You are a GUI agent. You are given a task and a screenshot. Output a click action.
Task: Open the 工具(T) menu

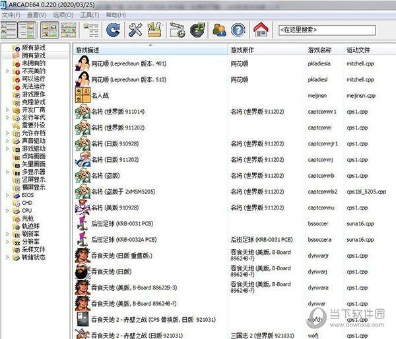(x=90, y=15)
